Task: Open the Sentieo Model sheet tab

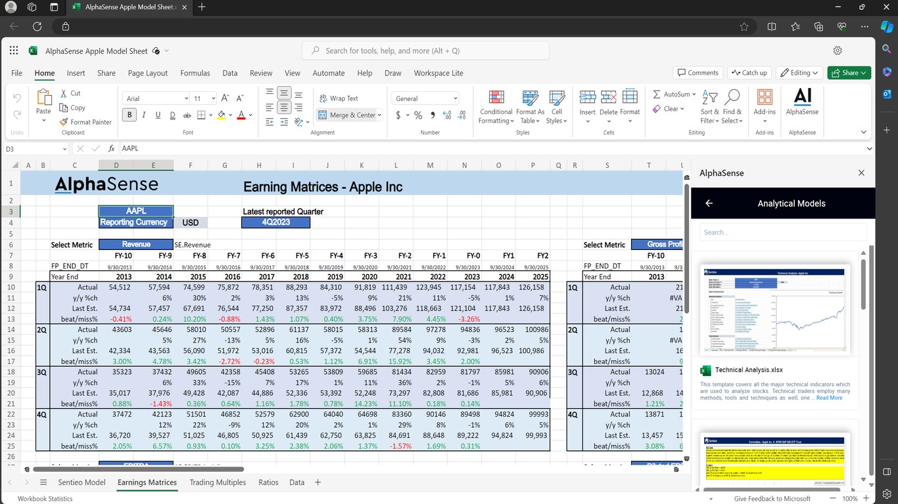Action: [82, 482]
